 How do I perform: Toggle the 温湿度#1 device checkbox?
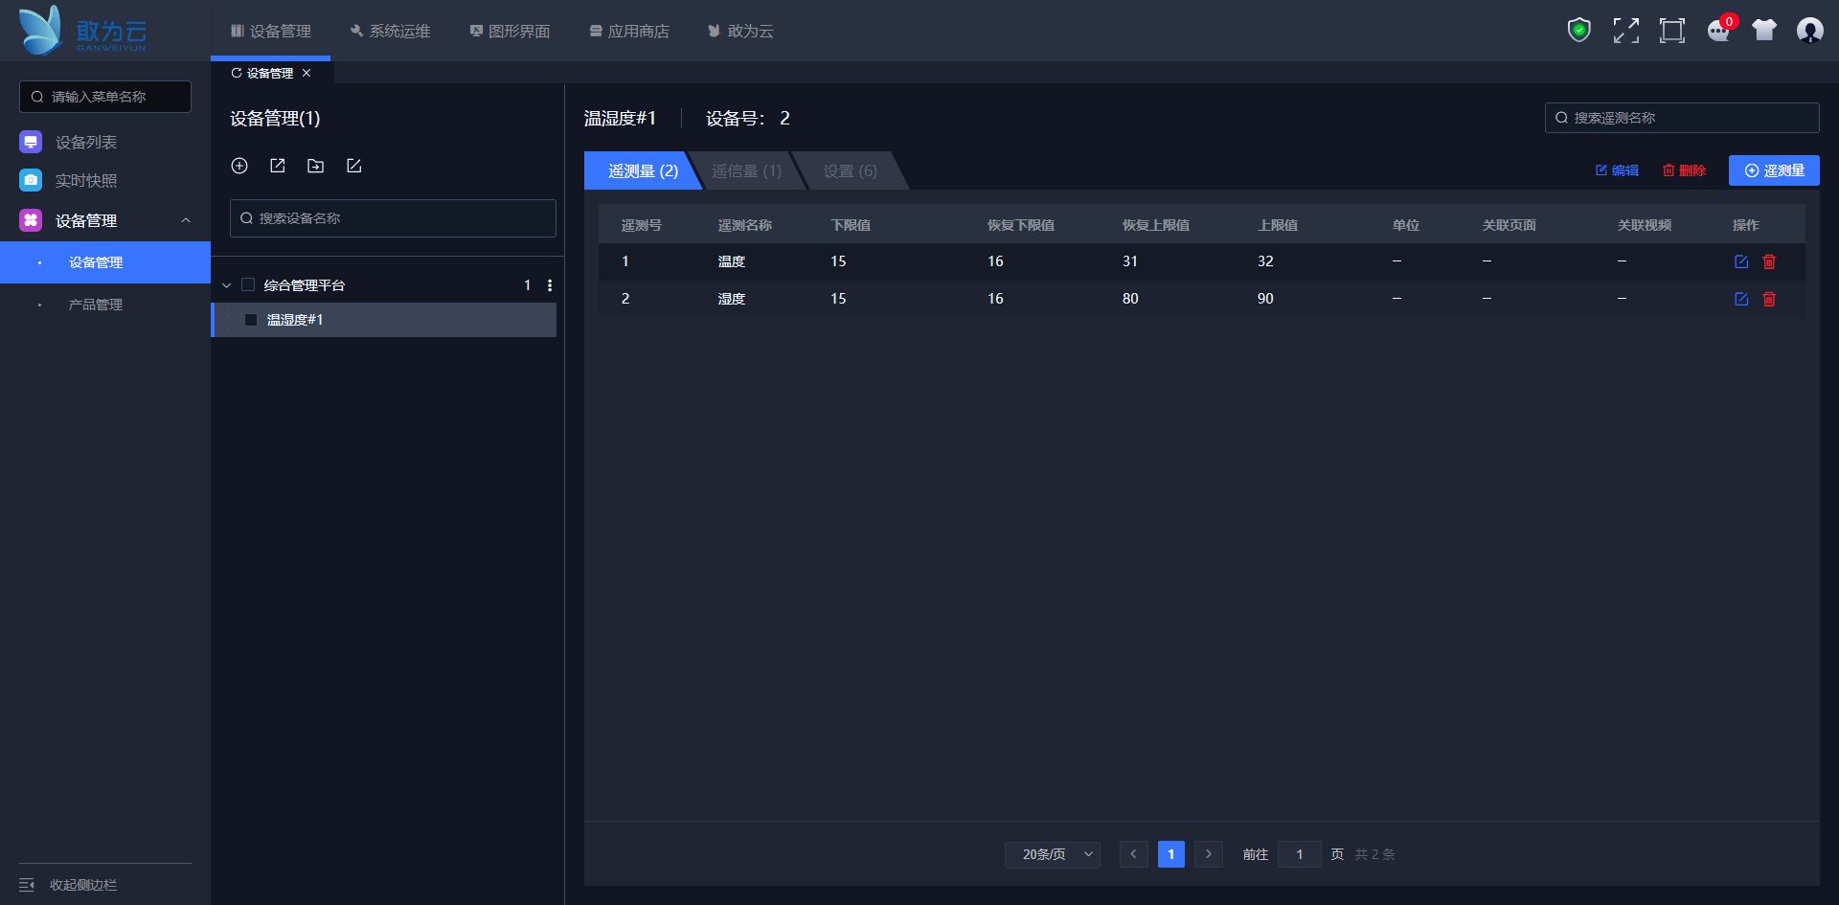click(251, 320)
